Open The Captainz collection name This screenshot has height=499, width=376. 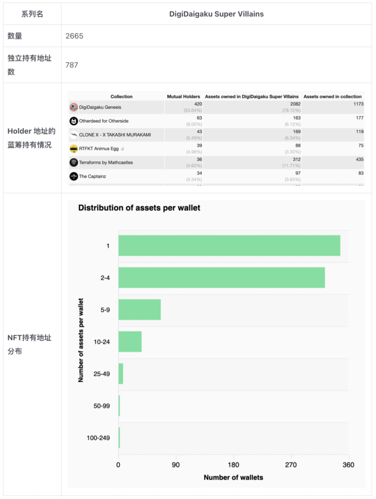92,176
